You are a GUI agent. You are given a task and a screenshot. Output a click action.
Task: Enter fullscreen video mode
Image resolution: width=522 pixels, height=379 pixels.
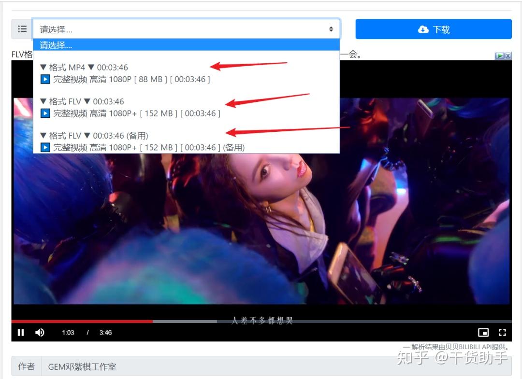[x=502, y=333]
